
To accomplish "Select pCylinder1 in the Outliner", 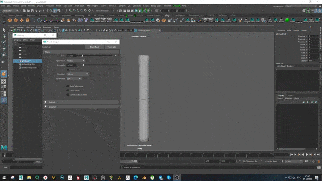I will [x=28, y=61].
